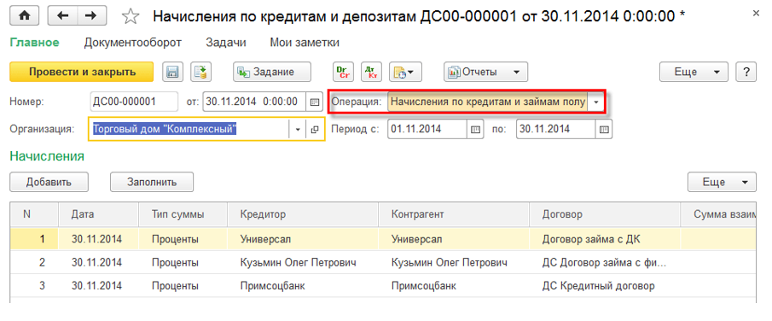Go to the home page icon
The height and width of the screenshot is (321, 772).
pyautogui.click(x=25, y=15)
